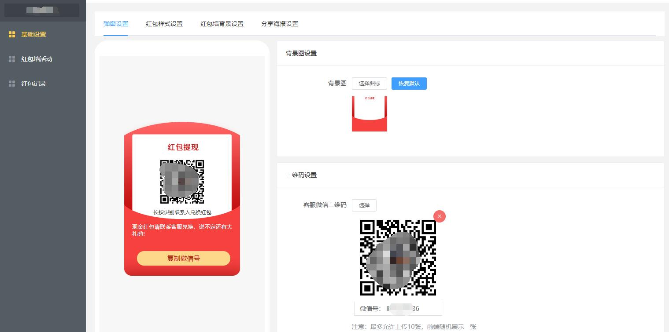The width and height of the screenshot is (669, 332).
Task: Click the 选择图标 button for background image
Action: (370, 84)
